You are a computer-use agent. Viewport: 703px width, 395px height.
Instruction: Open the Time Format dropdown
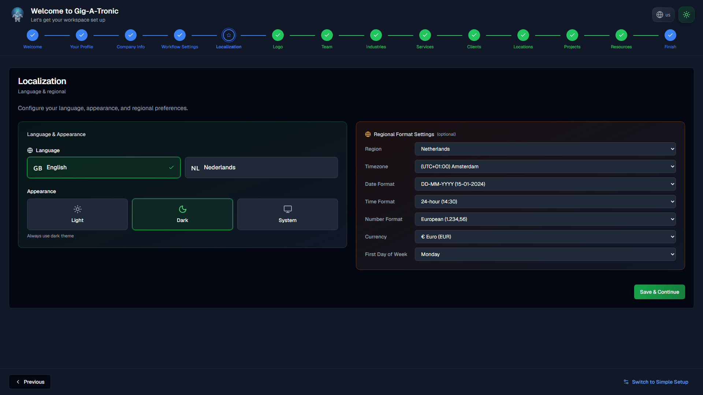(x=545, y=202)
